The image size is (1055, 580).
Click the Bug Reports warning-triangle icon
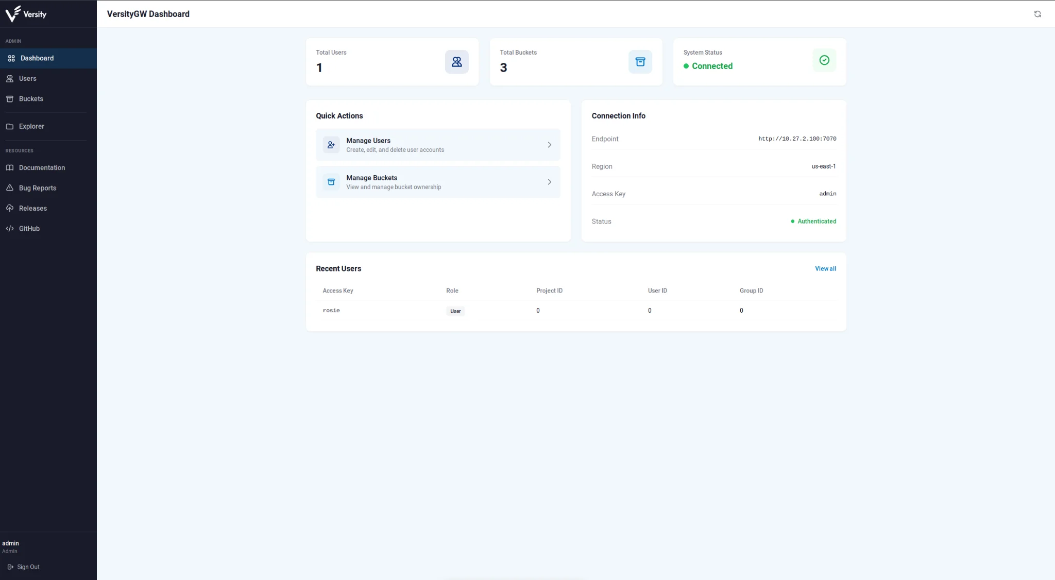10,188
